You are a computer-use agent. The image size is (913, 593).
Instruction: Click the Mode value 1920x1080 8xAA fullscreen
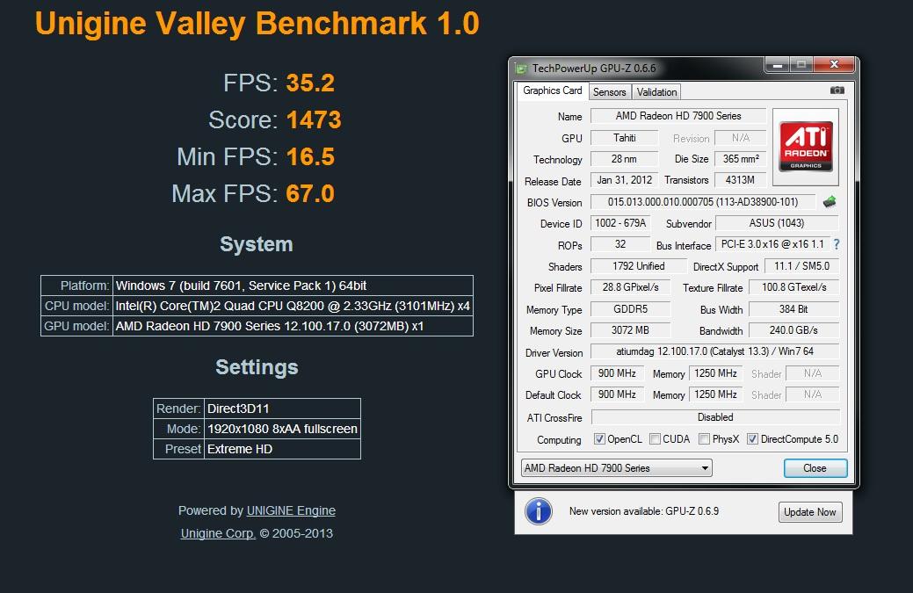[x=282, y=429]
